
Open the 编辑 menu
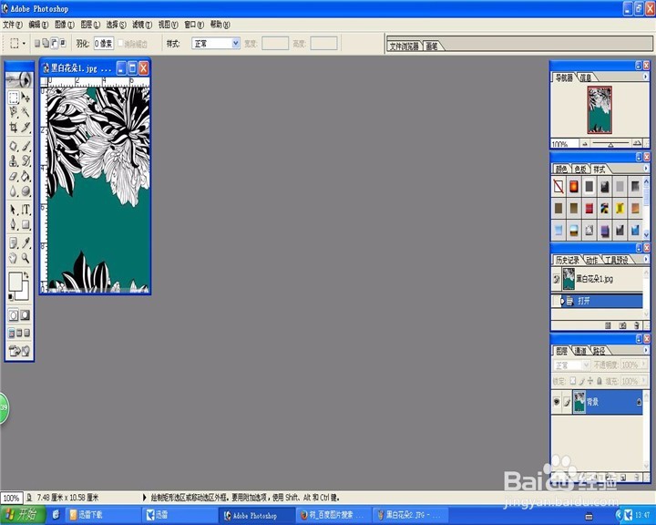[38, 25]
